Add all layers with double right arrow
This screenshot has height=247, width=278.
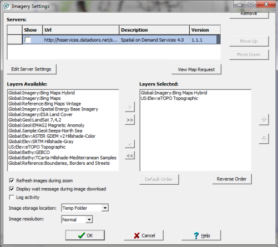pos(130,120)
